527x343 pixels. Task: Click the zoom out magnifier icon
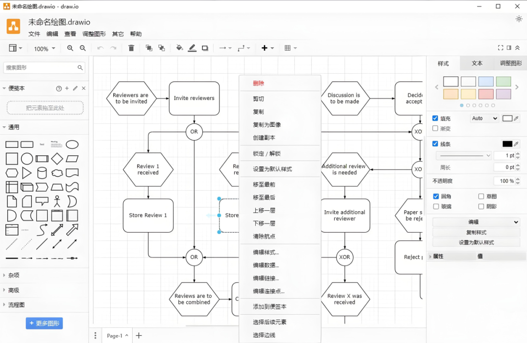[x=83, y=48]
